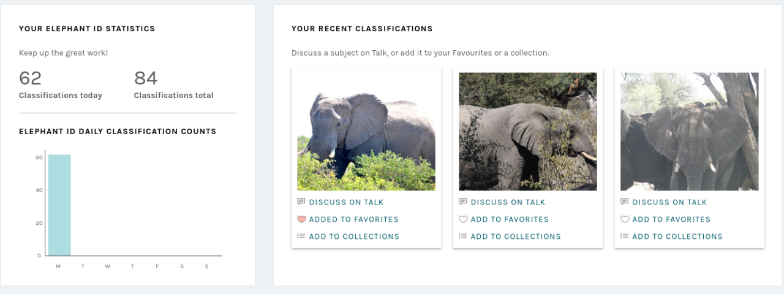Click Discuss on Talk under third elephant
The height and width of the screenshot is (294, 784).
(669, 202)
